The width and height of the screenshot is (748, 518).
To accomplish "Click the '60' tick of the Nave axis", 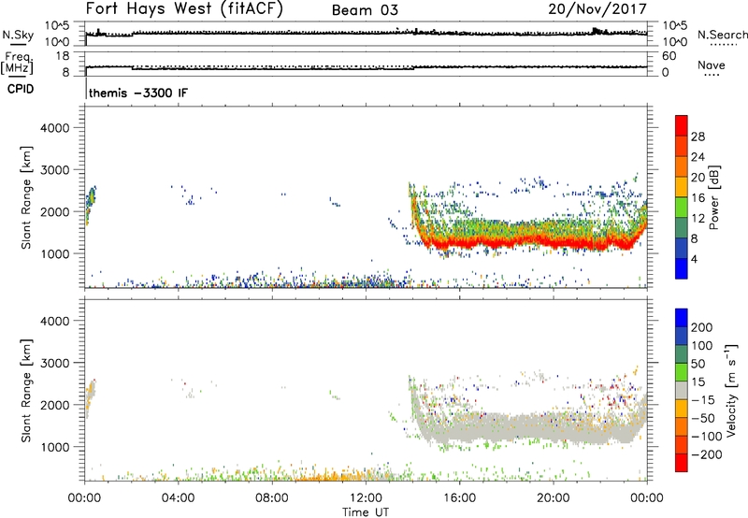I will point(669,56).
